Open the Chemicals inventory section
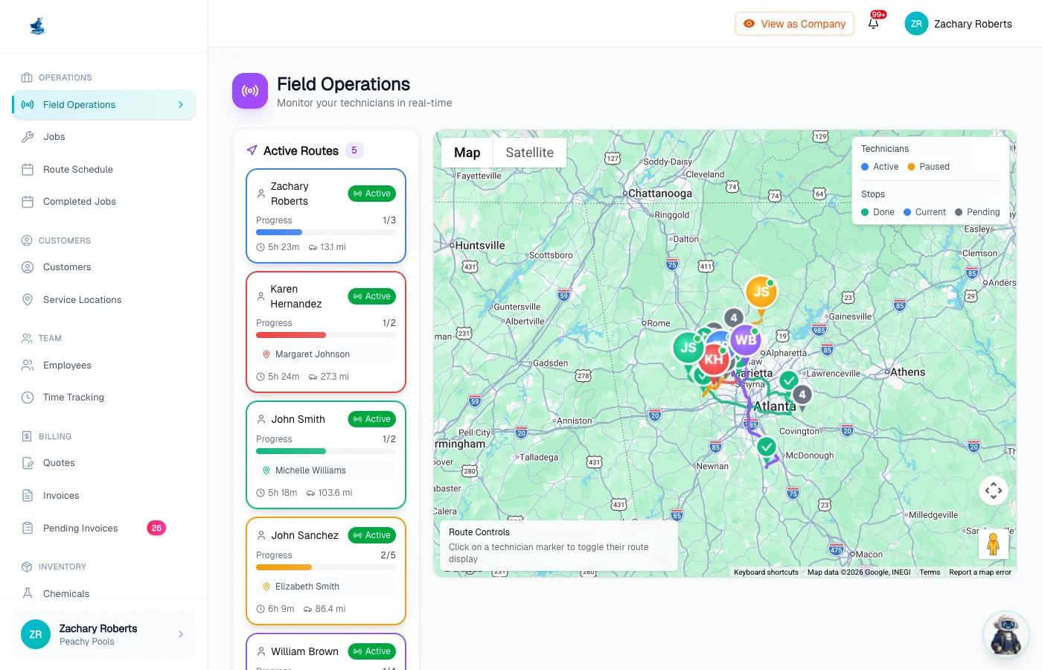This screenshot has width=1042, height=670. (x=66, y=593)
